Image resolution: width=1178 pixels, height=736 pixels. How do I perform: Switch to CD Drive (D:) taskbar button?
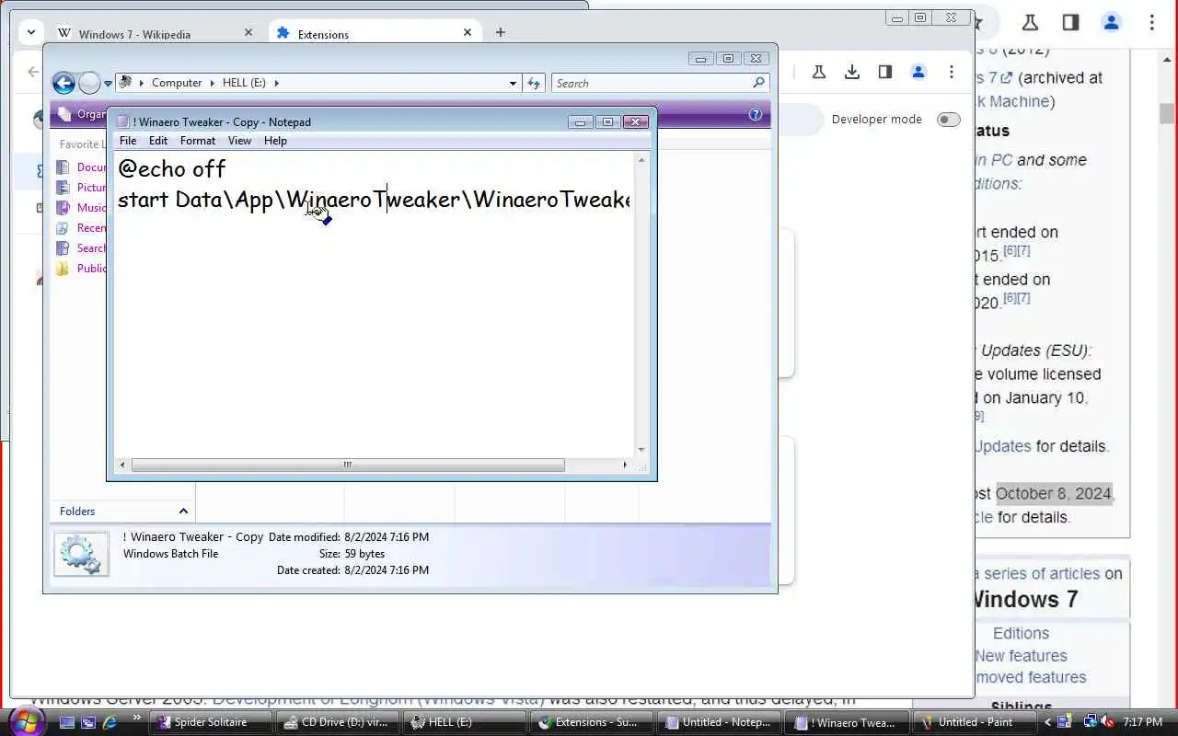coord(338,722)
